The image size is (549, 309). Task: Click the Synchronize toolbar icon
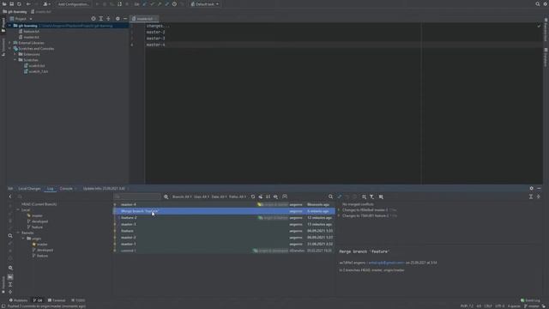[19, 4]
